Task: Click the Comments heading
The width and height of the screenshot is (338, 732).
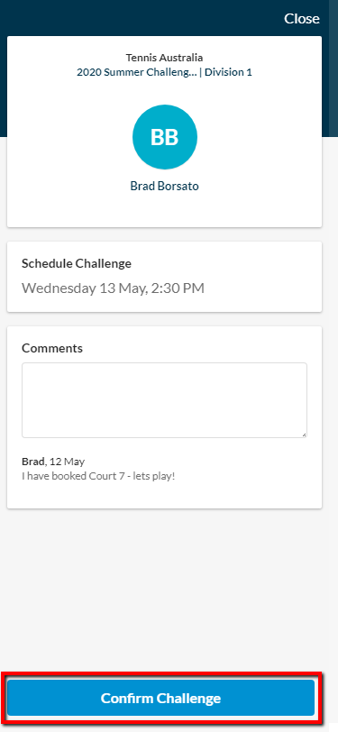Action: pos(52,348)
